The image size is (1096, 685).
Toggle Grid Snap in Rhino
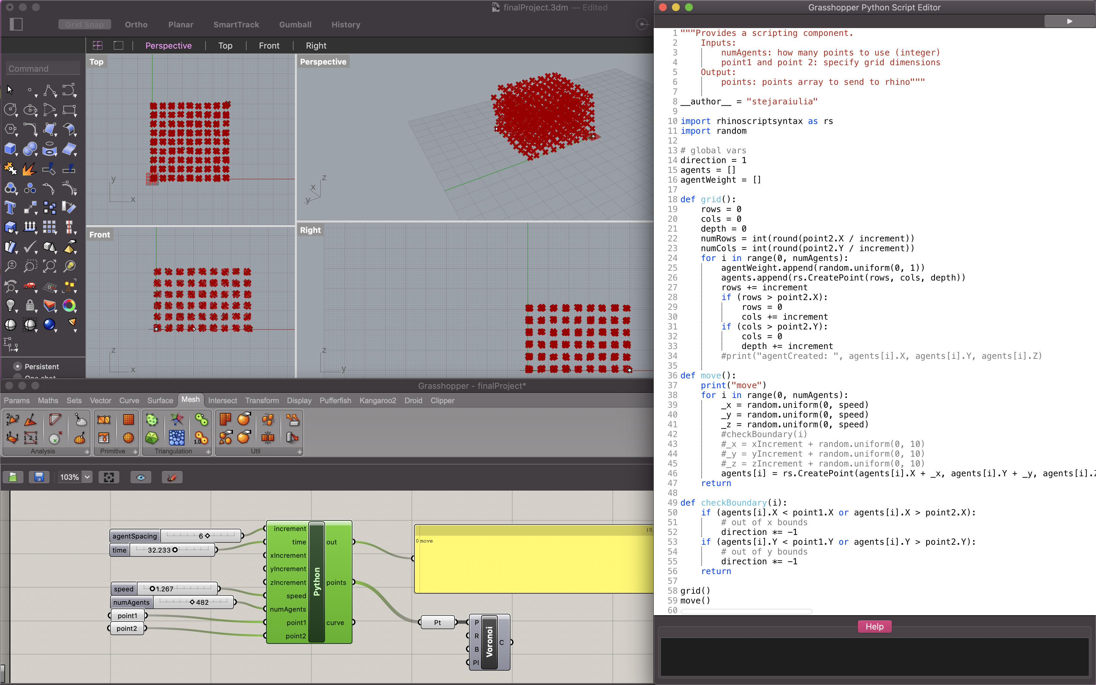point(85,24)
